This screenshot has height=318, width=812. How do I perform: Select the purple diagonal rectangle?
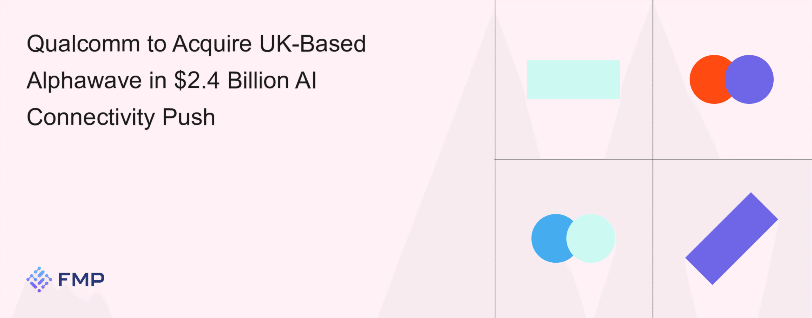tap(731, 238)
